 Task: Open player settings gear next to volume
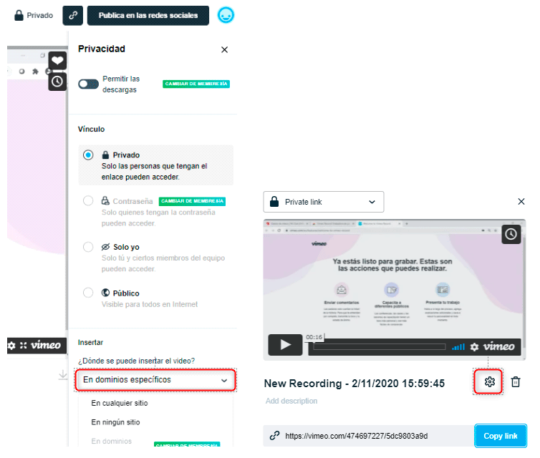coord(474,346)
